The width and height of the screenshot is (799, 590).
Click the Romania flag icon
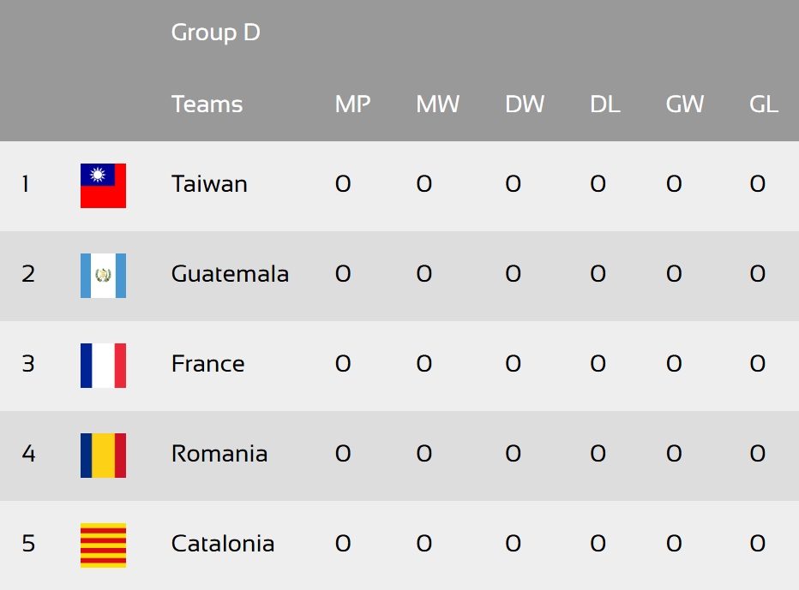click(x=103, y=455)
